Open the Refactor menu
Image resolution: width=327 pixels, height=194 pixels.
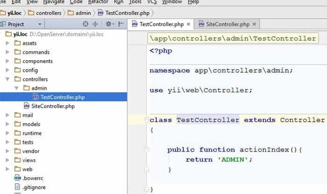(x=98, y=2)
